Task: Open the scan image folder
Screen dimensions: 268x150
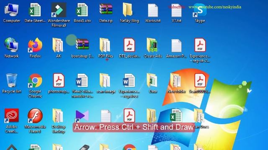Action: tap(105, 80)
